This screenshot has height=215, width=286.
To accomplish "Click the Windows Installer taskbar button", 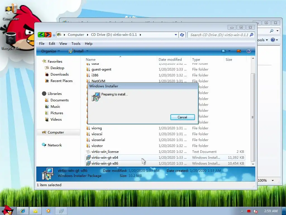I will point(61,211).
